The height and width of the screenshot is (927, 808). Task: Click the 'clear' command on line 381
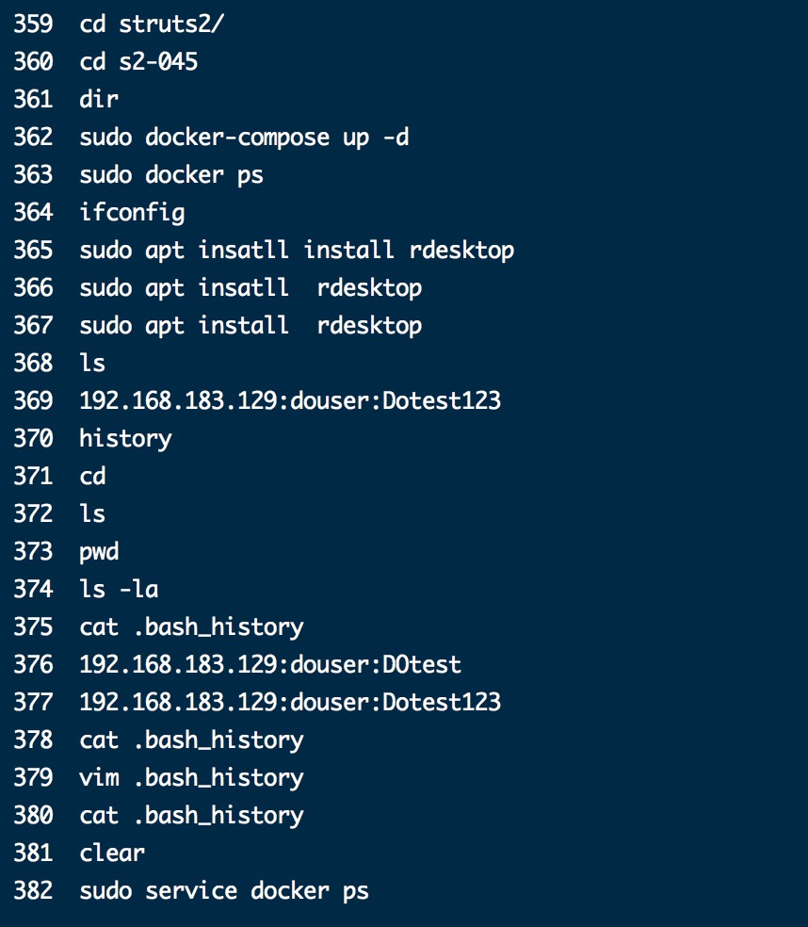112,854
